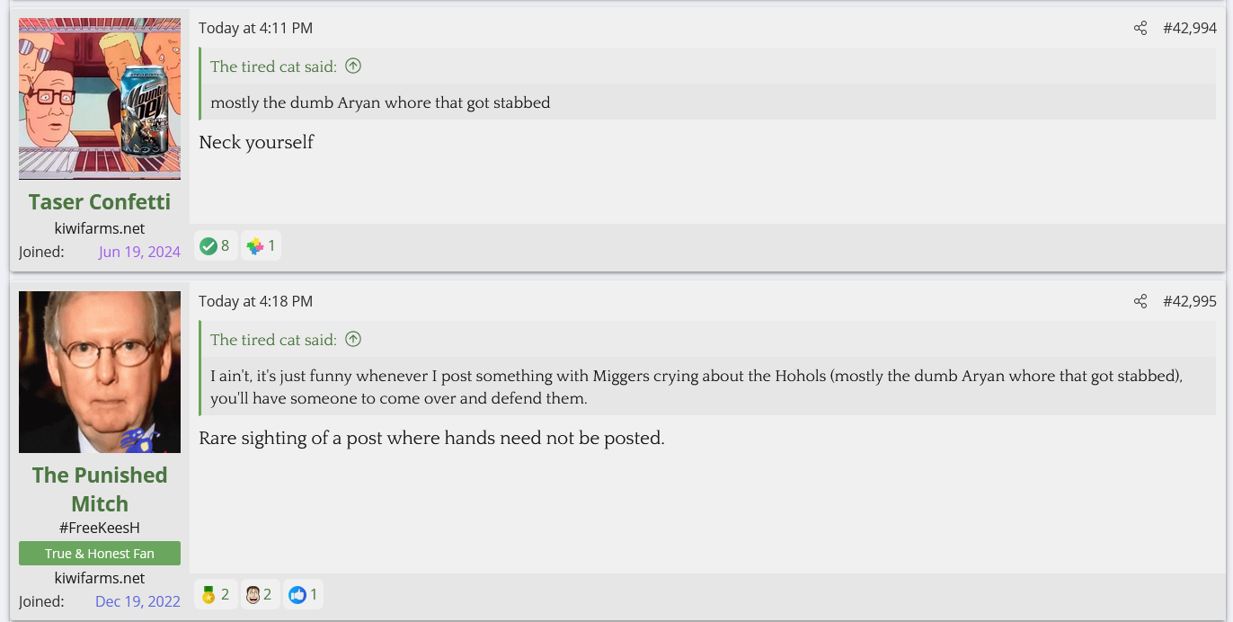Open post number #42,995 permalink
The height and width of the screenshot is (622, 1233).
[x=1189, y=301]
